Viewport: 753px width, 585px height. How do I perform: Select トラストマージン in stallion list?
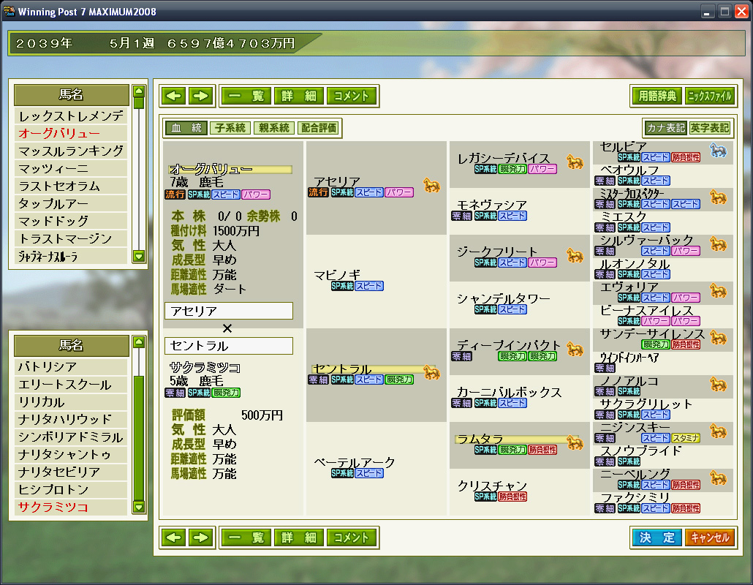[x=71, y=238]
